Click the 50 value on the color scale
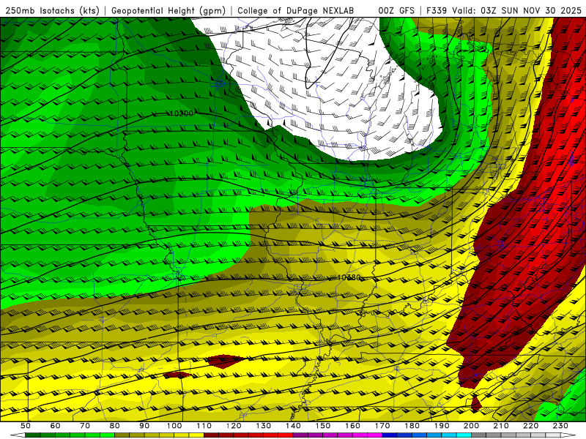 click(25, 426)
